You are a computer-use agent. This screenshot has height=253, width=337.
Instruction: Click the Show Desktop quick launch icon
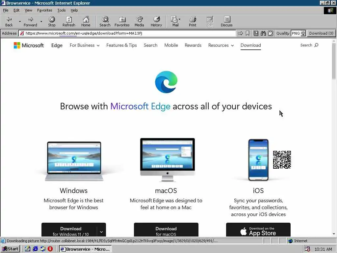coord(28,249)
